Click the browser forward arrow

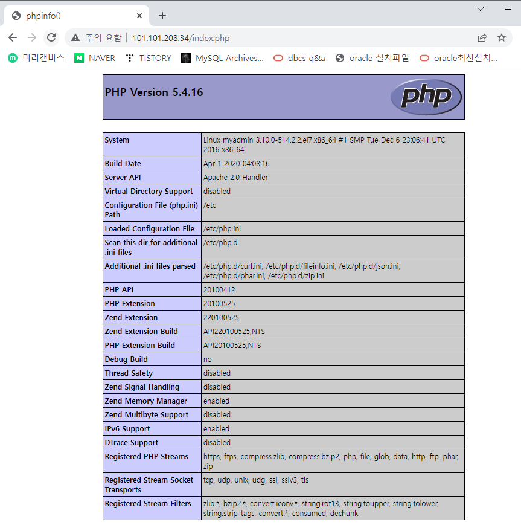click(32, 37)
